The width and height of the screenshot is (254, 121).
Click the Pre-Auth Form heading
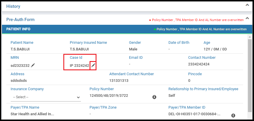click(20, 20)
